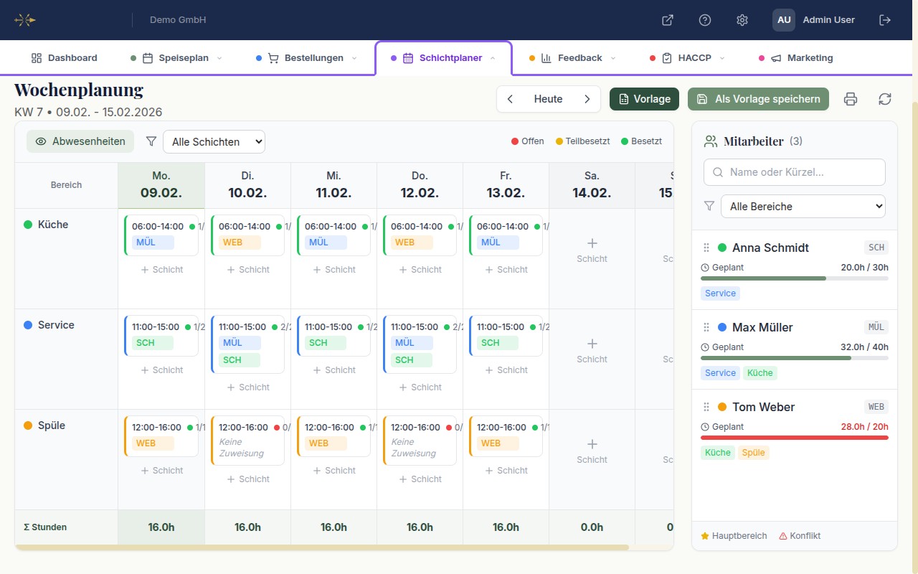Expand the Speiseplan tab chevron
Viewport: 918px width, 574px height.
click(219, 58)
